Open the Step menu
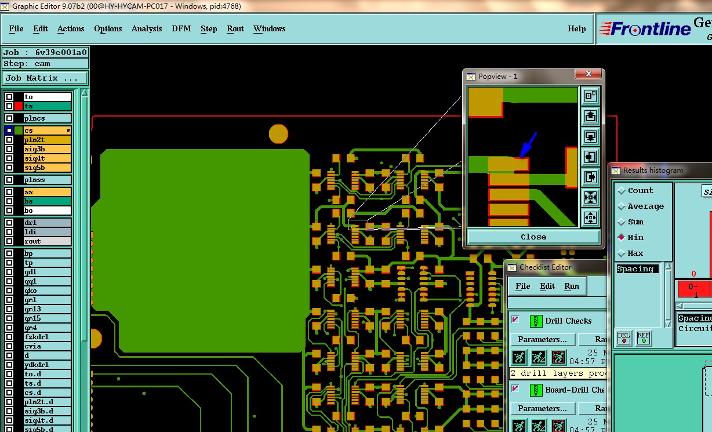 [x=209, y=28]
